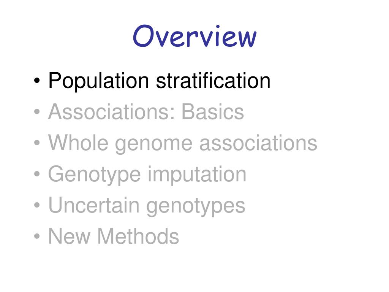This screenshot has height=292, width=389.
Task: Click the word genotypes in fifth bullet
Action: click(x=196, y=207)
